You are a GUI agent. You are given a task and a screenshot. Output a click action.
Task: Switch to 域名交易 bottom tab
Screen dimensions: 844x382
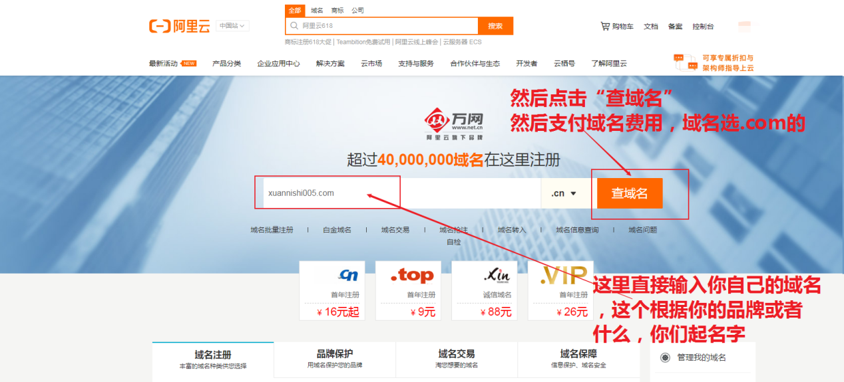457,359
